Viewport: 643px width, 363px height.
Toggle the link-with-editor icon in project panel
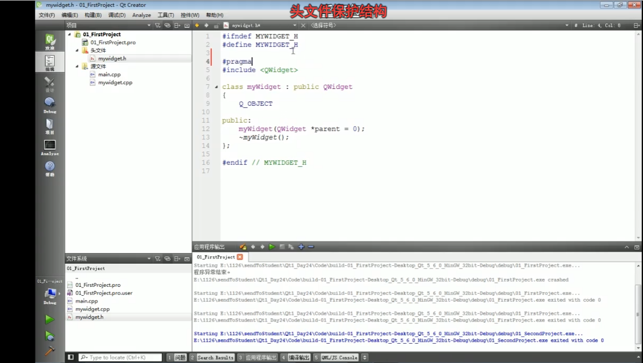click(167, 25)
